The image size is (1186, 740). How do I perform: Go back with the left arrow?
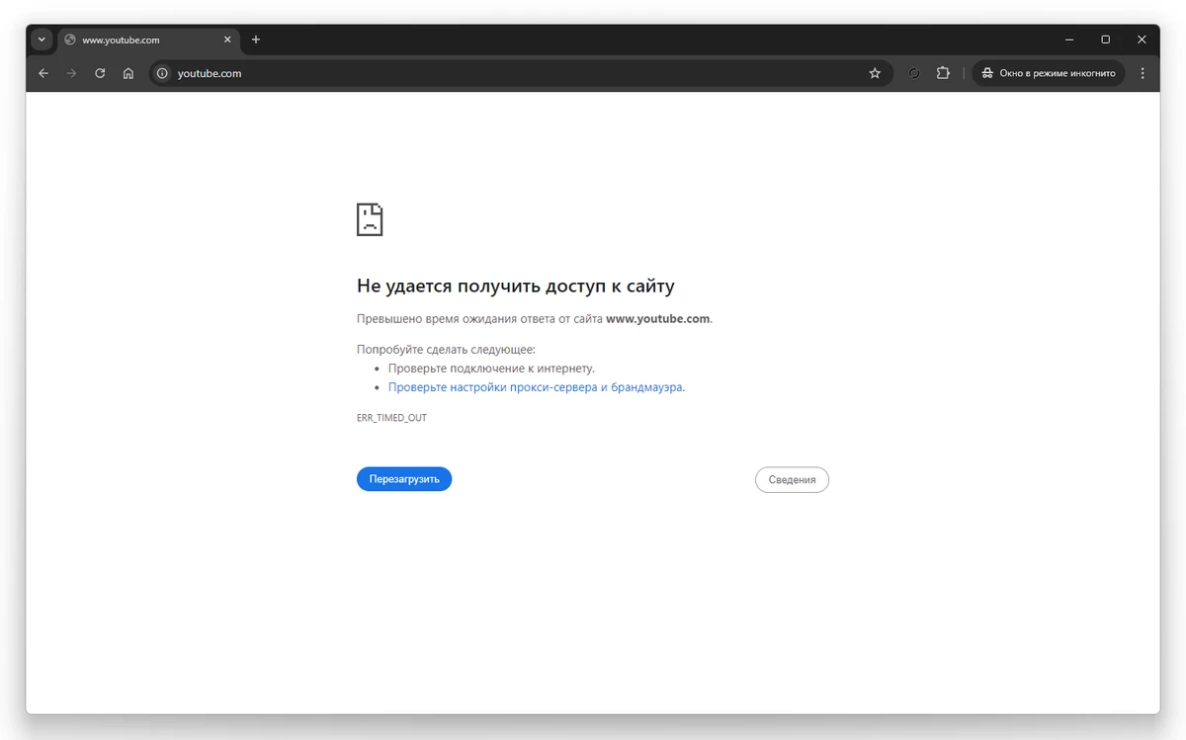tap(43, 73)
